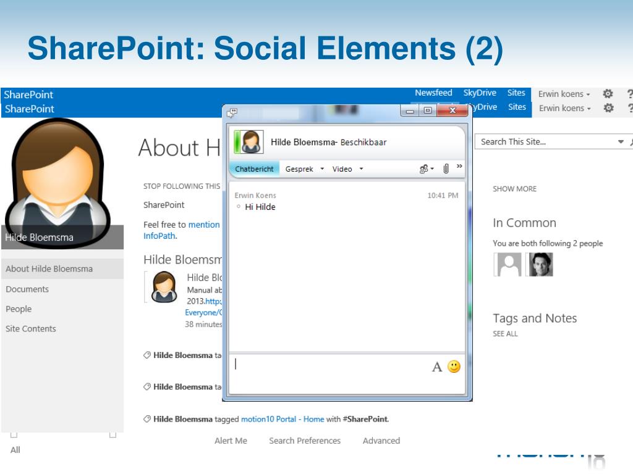
Task: Show more chat options via the double chevron
Action: pos(459,166)
